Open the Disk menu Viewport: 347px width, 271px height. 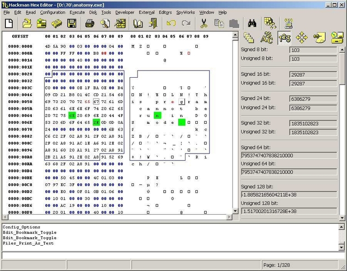pyautogui.click(x=93, y=12)
